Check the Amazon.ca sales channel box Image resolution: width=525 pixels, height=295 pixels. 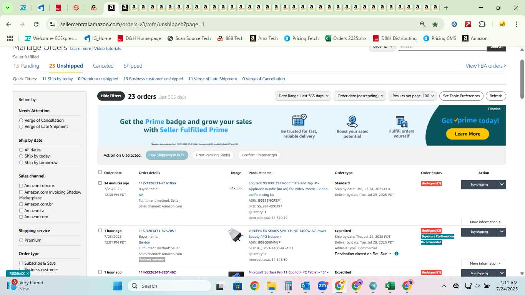[21, 210]
